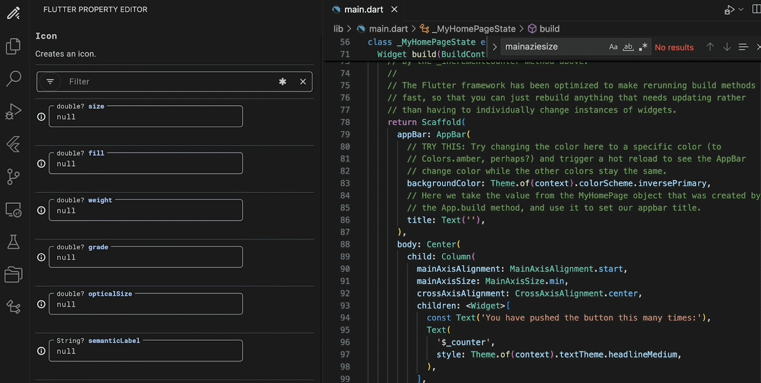Click the main.dart breadcrumb segment
Screen dimensions: 761x383
tap(388, 29)
